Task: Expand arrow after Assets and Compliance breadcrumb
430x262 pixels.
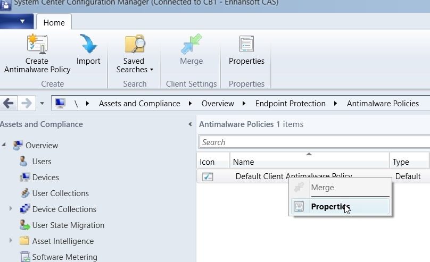Action: (x=191, y=104)
